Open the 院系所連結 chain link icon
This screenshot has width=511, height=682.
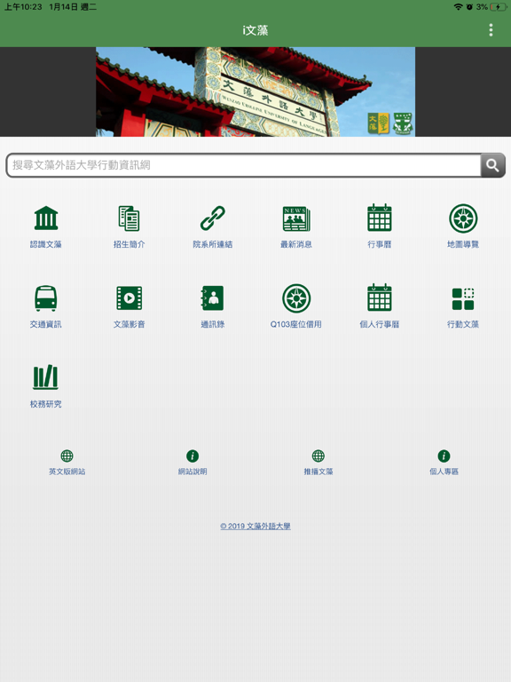[213, 218]
